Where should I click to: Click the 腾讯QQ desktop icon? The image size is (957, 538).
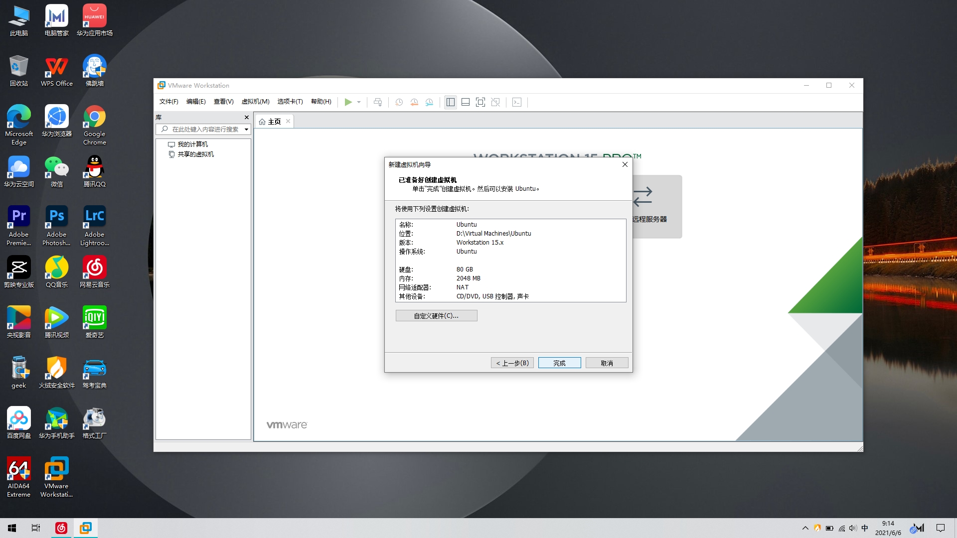pyautogui.click(x=95, y=171)
